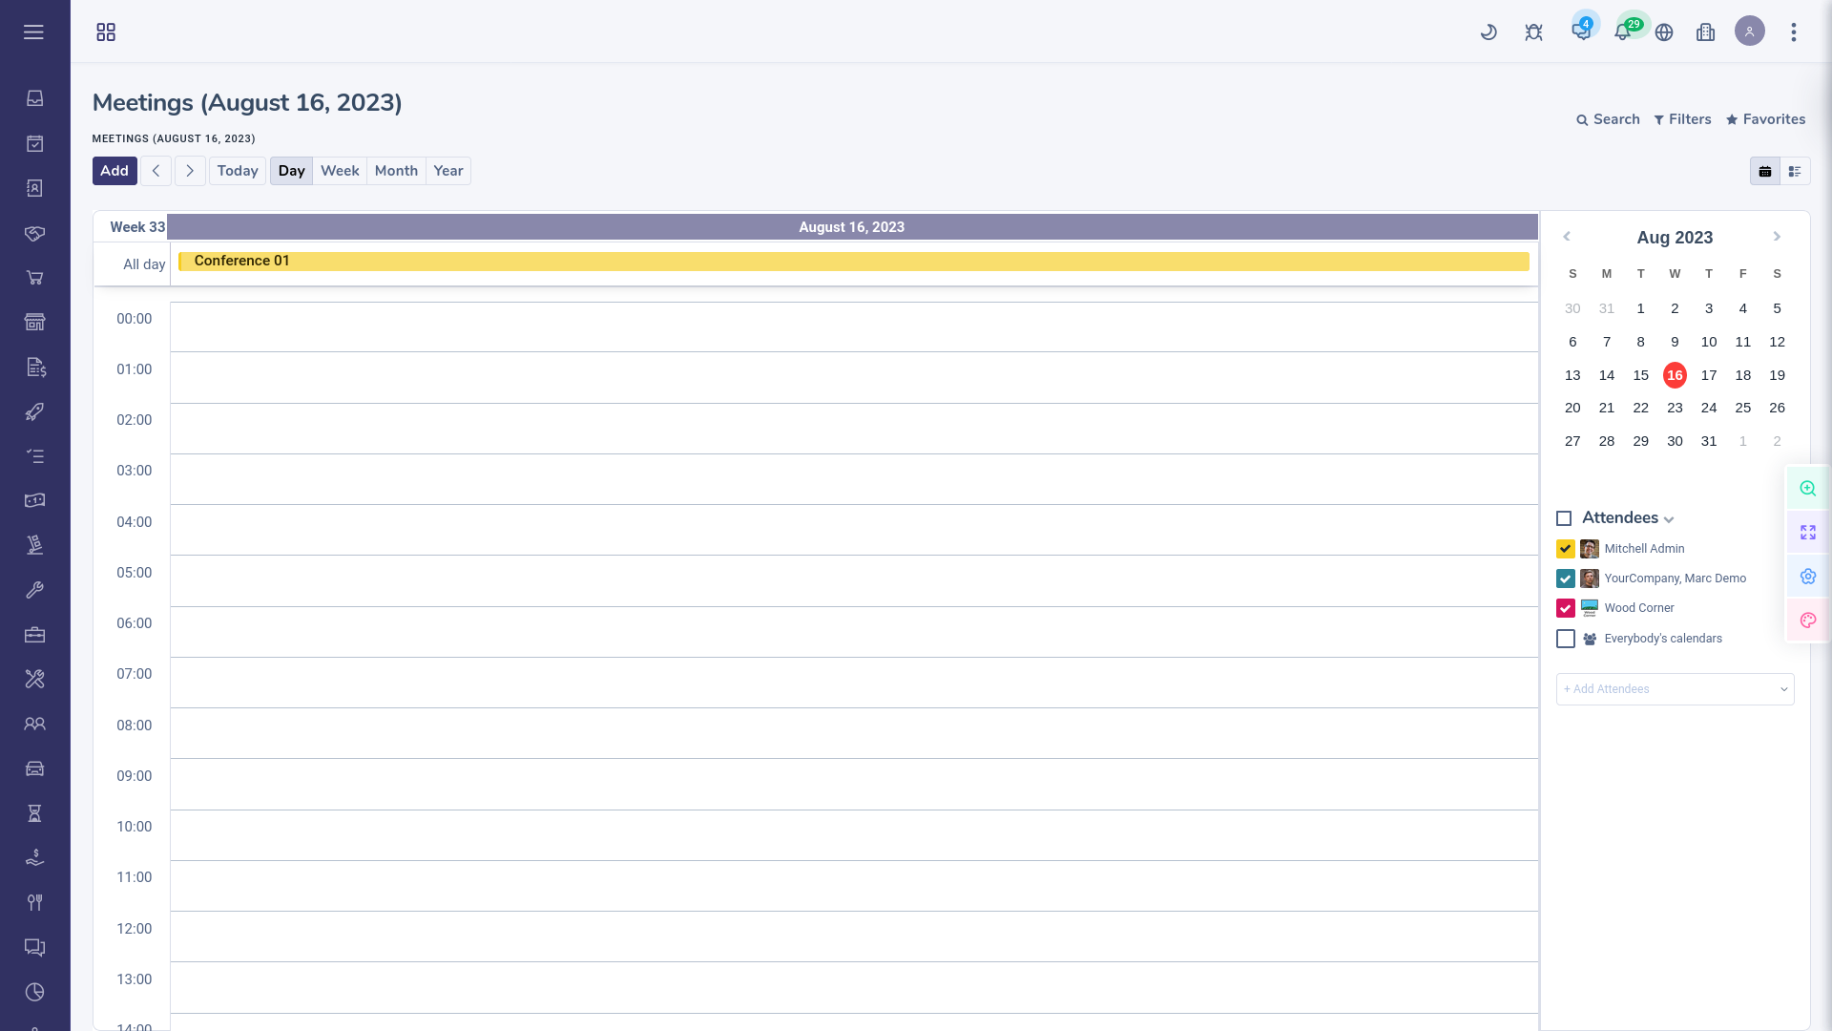
Task: Open the wrench sidebar icon
Action: pos(34,590)
